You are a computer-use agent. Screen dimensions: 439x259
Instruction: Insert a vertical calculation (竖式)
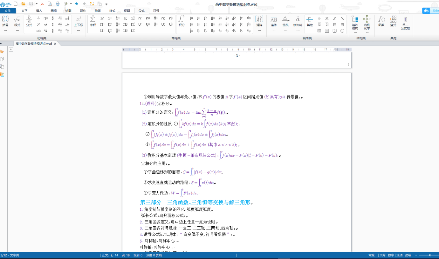point(393,21)
